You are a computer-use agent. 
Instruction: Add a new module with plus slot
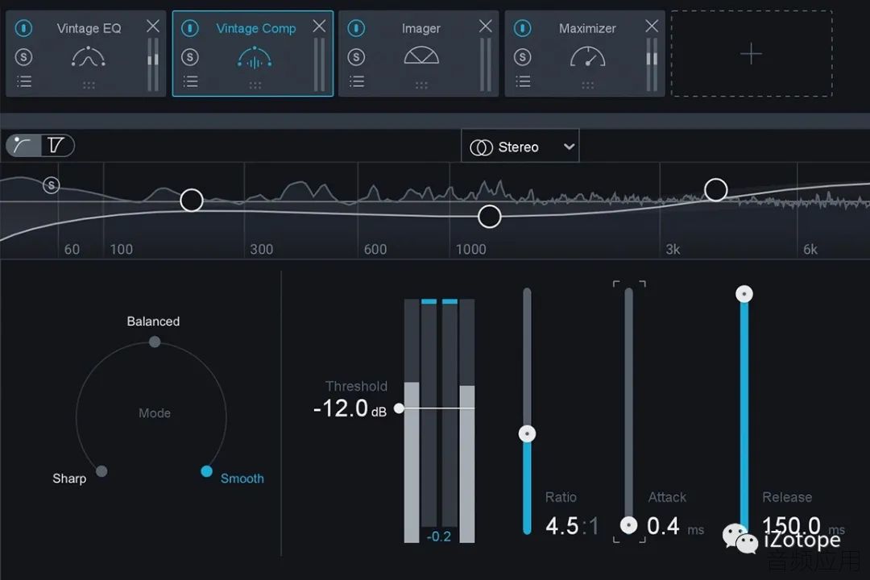tap(752, 54)
